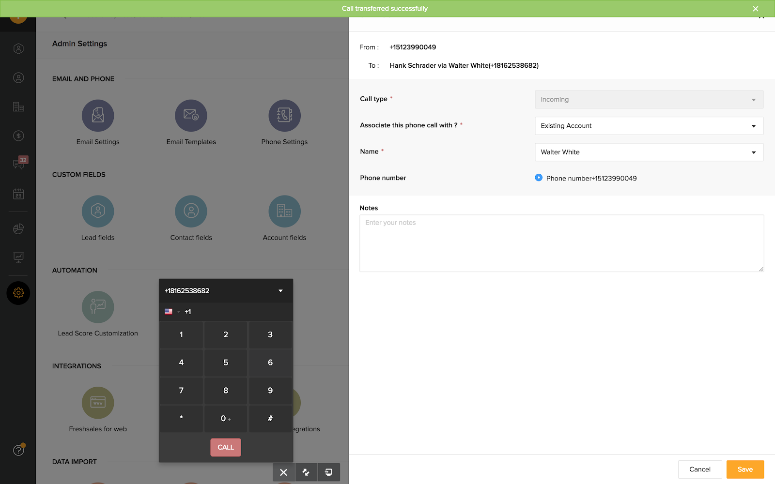Dial digit 8 on keypad
Viewport: 775px width, 484px height.
point(226,391)
